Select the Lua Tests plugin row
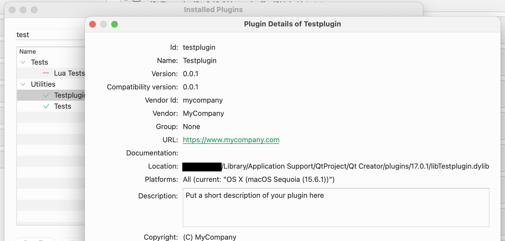505x241 pixels. tap(69, 73)
